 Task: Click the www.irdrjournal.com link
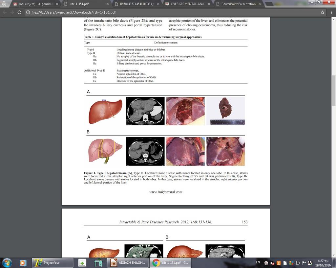166,192
